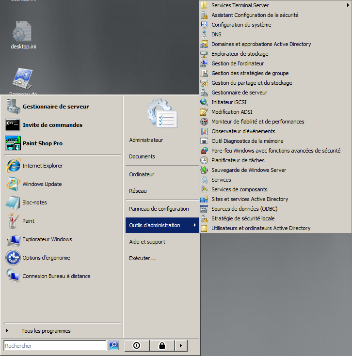
Task: Click the Paint Shop Pro icon
Action: coord(13,143)
